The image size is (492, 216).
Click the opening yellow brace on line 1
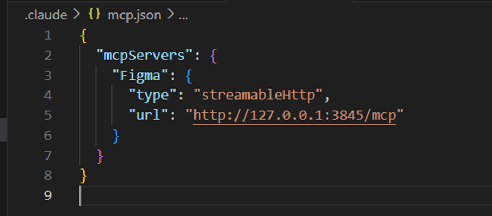click(x=83, y=36)
